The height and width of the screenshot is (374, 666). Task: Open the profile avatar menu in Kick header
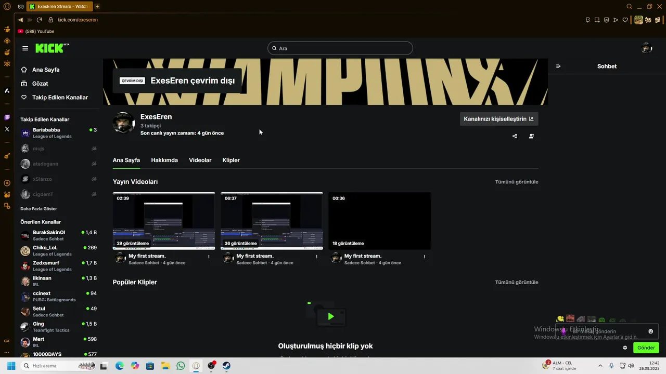pos(647,48)
